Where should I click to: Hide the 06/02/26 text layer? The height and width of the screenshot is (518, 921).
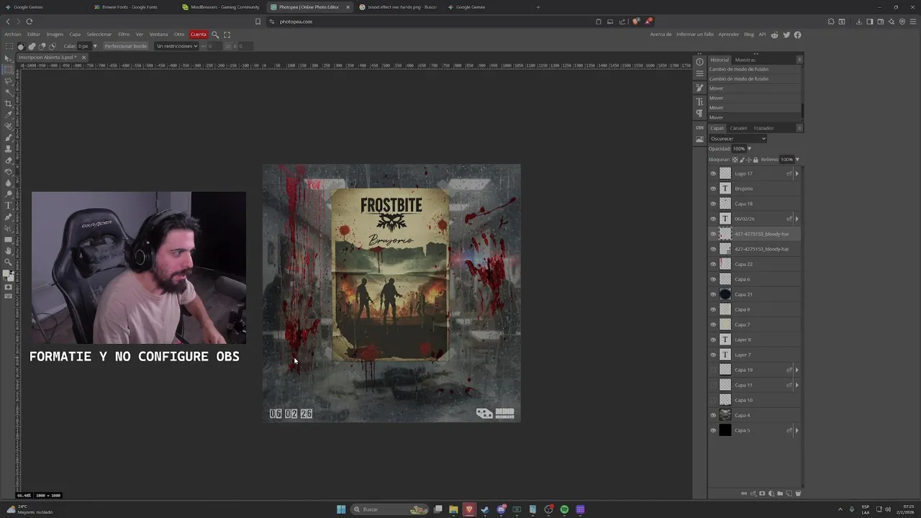click(713, 219)
